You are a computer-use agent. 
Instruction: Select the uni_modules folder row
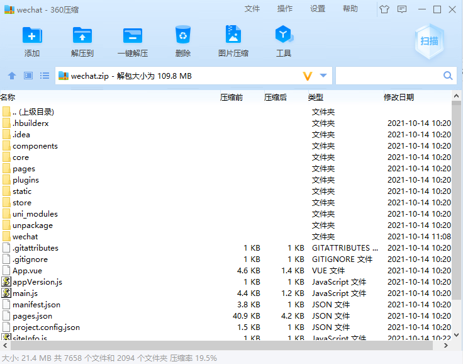coord(226,213)
